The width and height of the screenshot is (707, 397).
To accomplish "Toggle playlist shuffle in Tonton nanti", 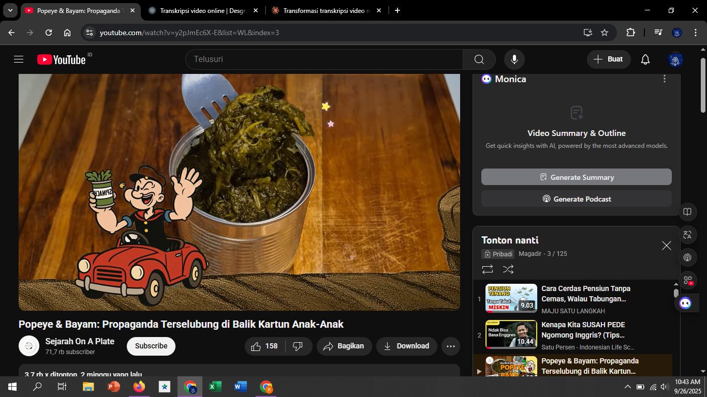I will [508, 269].
